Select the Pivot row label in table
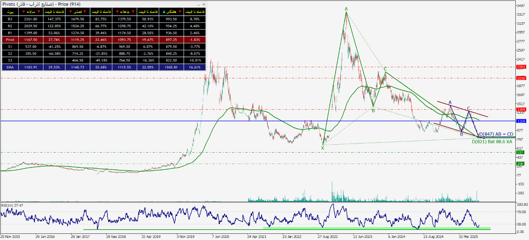The width and height of the screenshot is (529, 240). (10, 40)
